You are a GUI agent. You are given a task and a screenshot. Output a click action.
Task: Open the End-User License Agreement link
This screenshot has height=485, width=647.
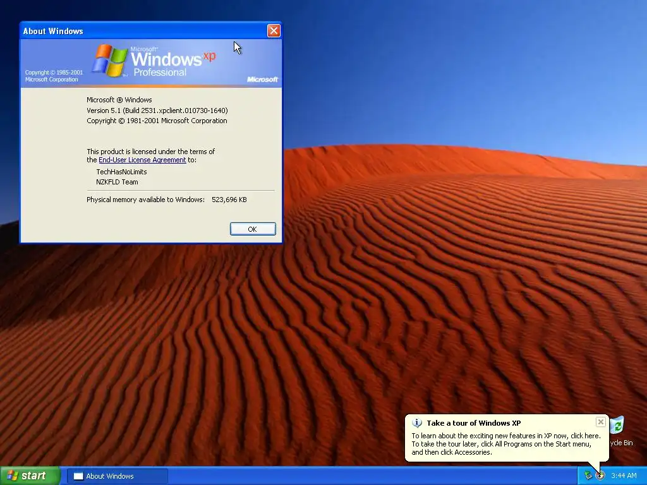[x=142, y=160]
